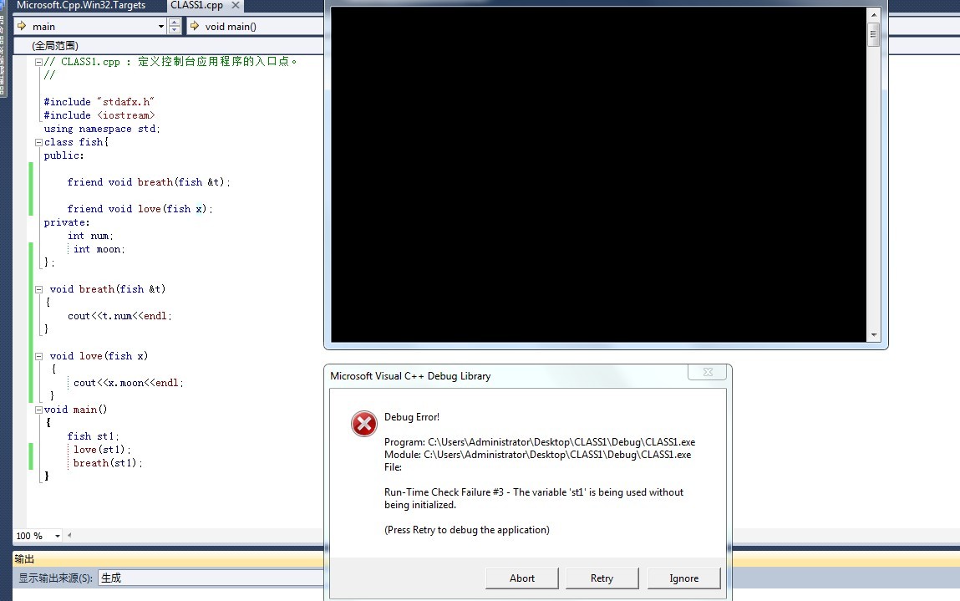Click the Run-Time Check Failure #3 message

(x=534, y=499)
